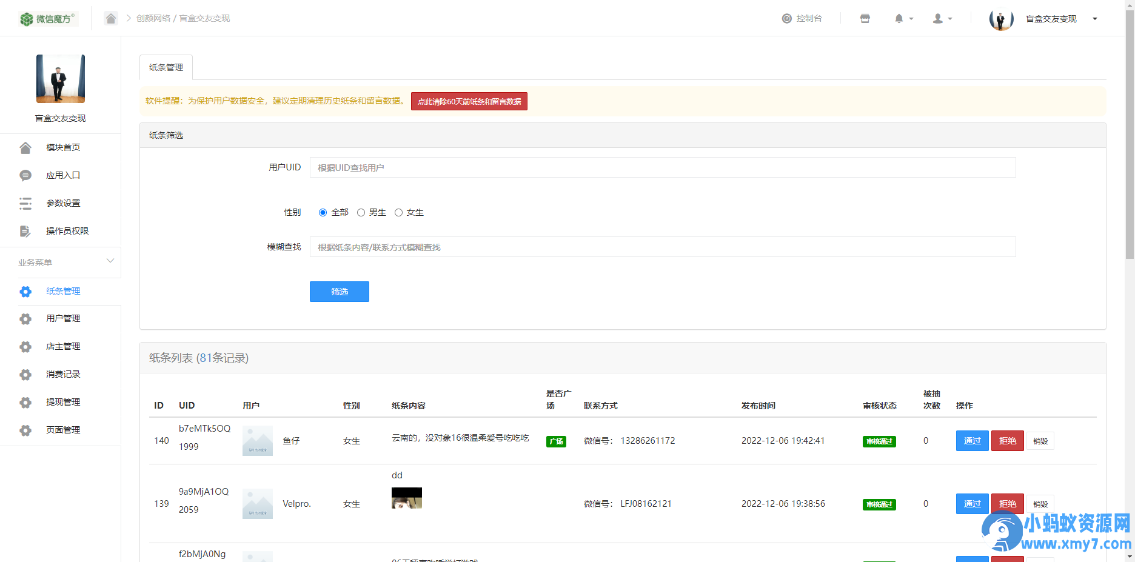
Task: Click the 广场 tag for ID 140
Action: click(x=556, y=441)
